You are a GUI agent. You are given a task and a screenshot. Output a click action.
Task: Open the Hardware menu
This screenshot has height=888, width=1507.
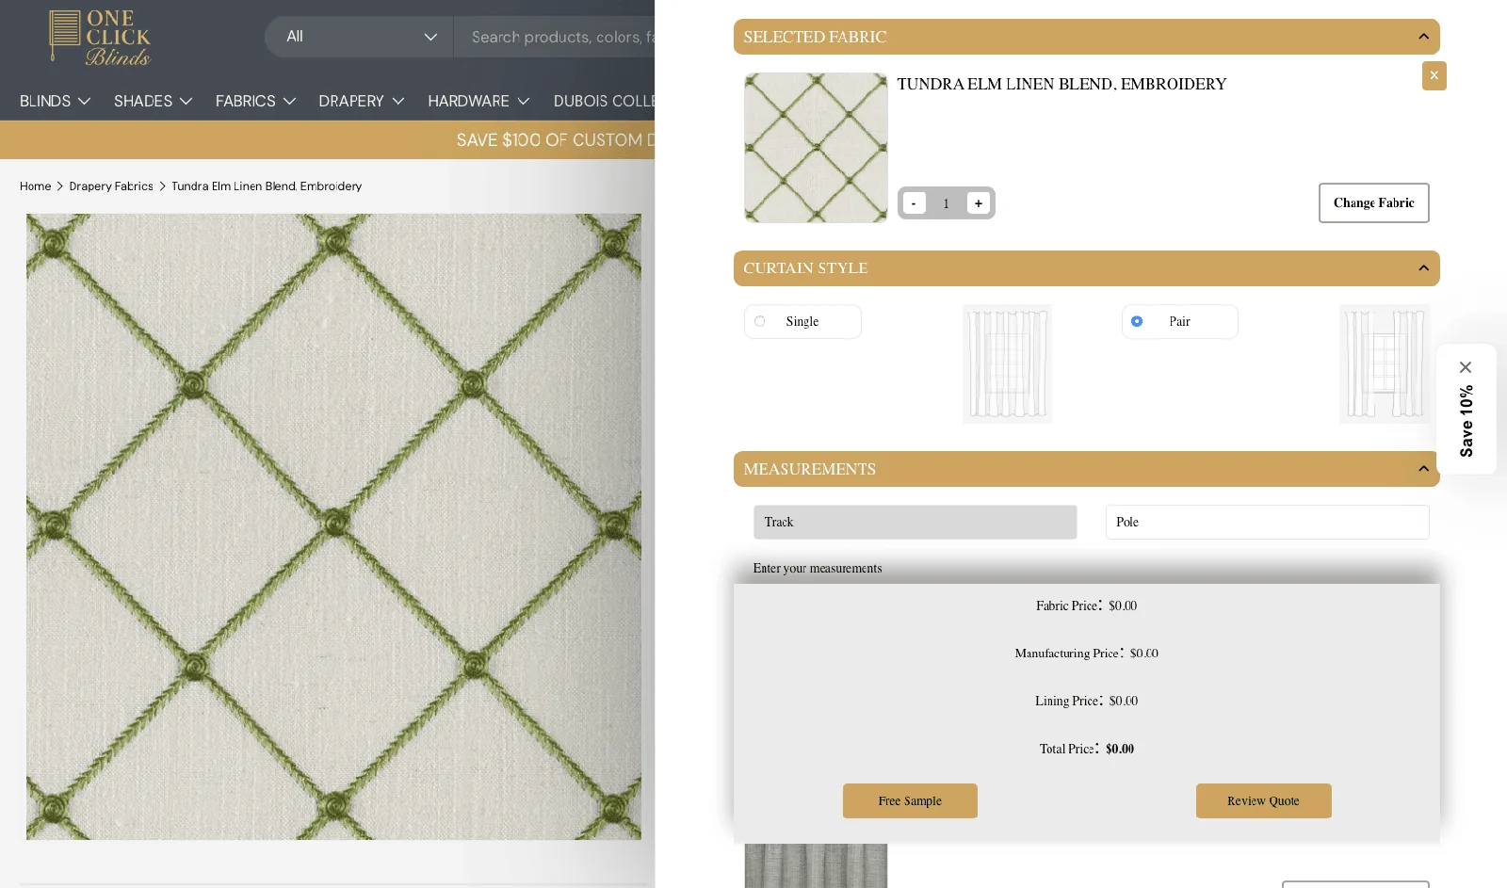tap(478, 101)
